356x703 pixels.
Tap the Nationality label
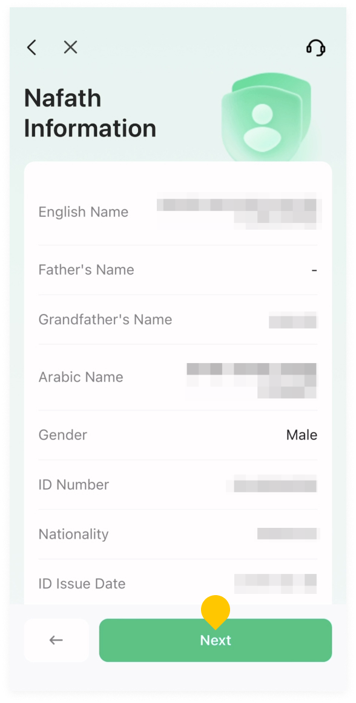pyautogui.click(x=73, y=535)
